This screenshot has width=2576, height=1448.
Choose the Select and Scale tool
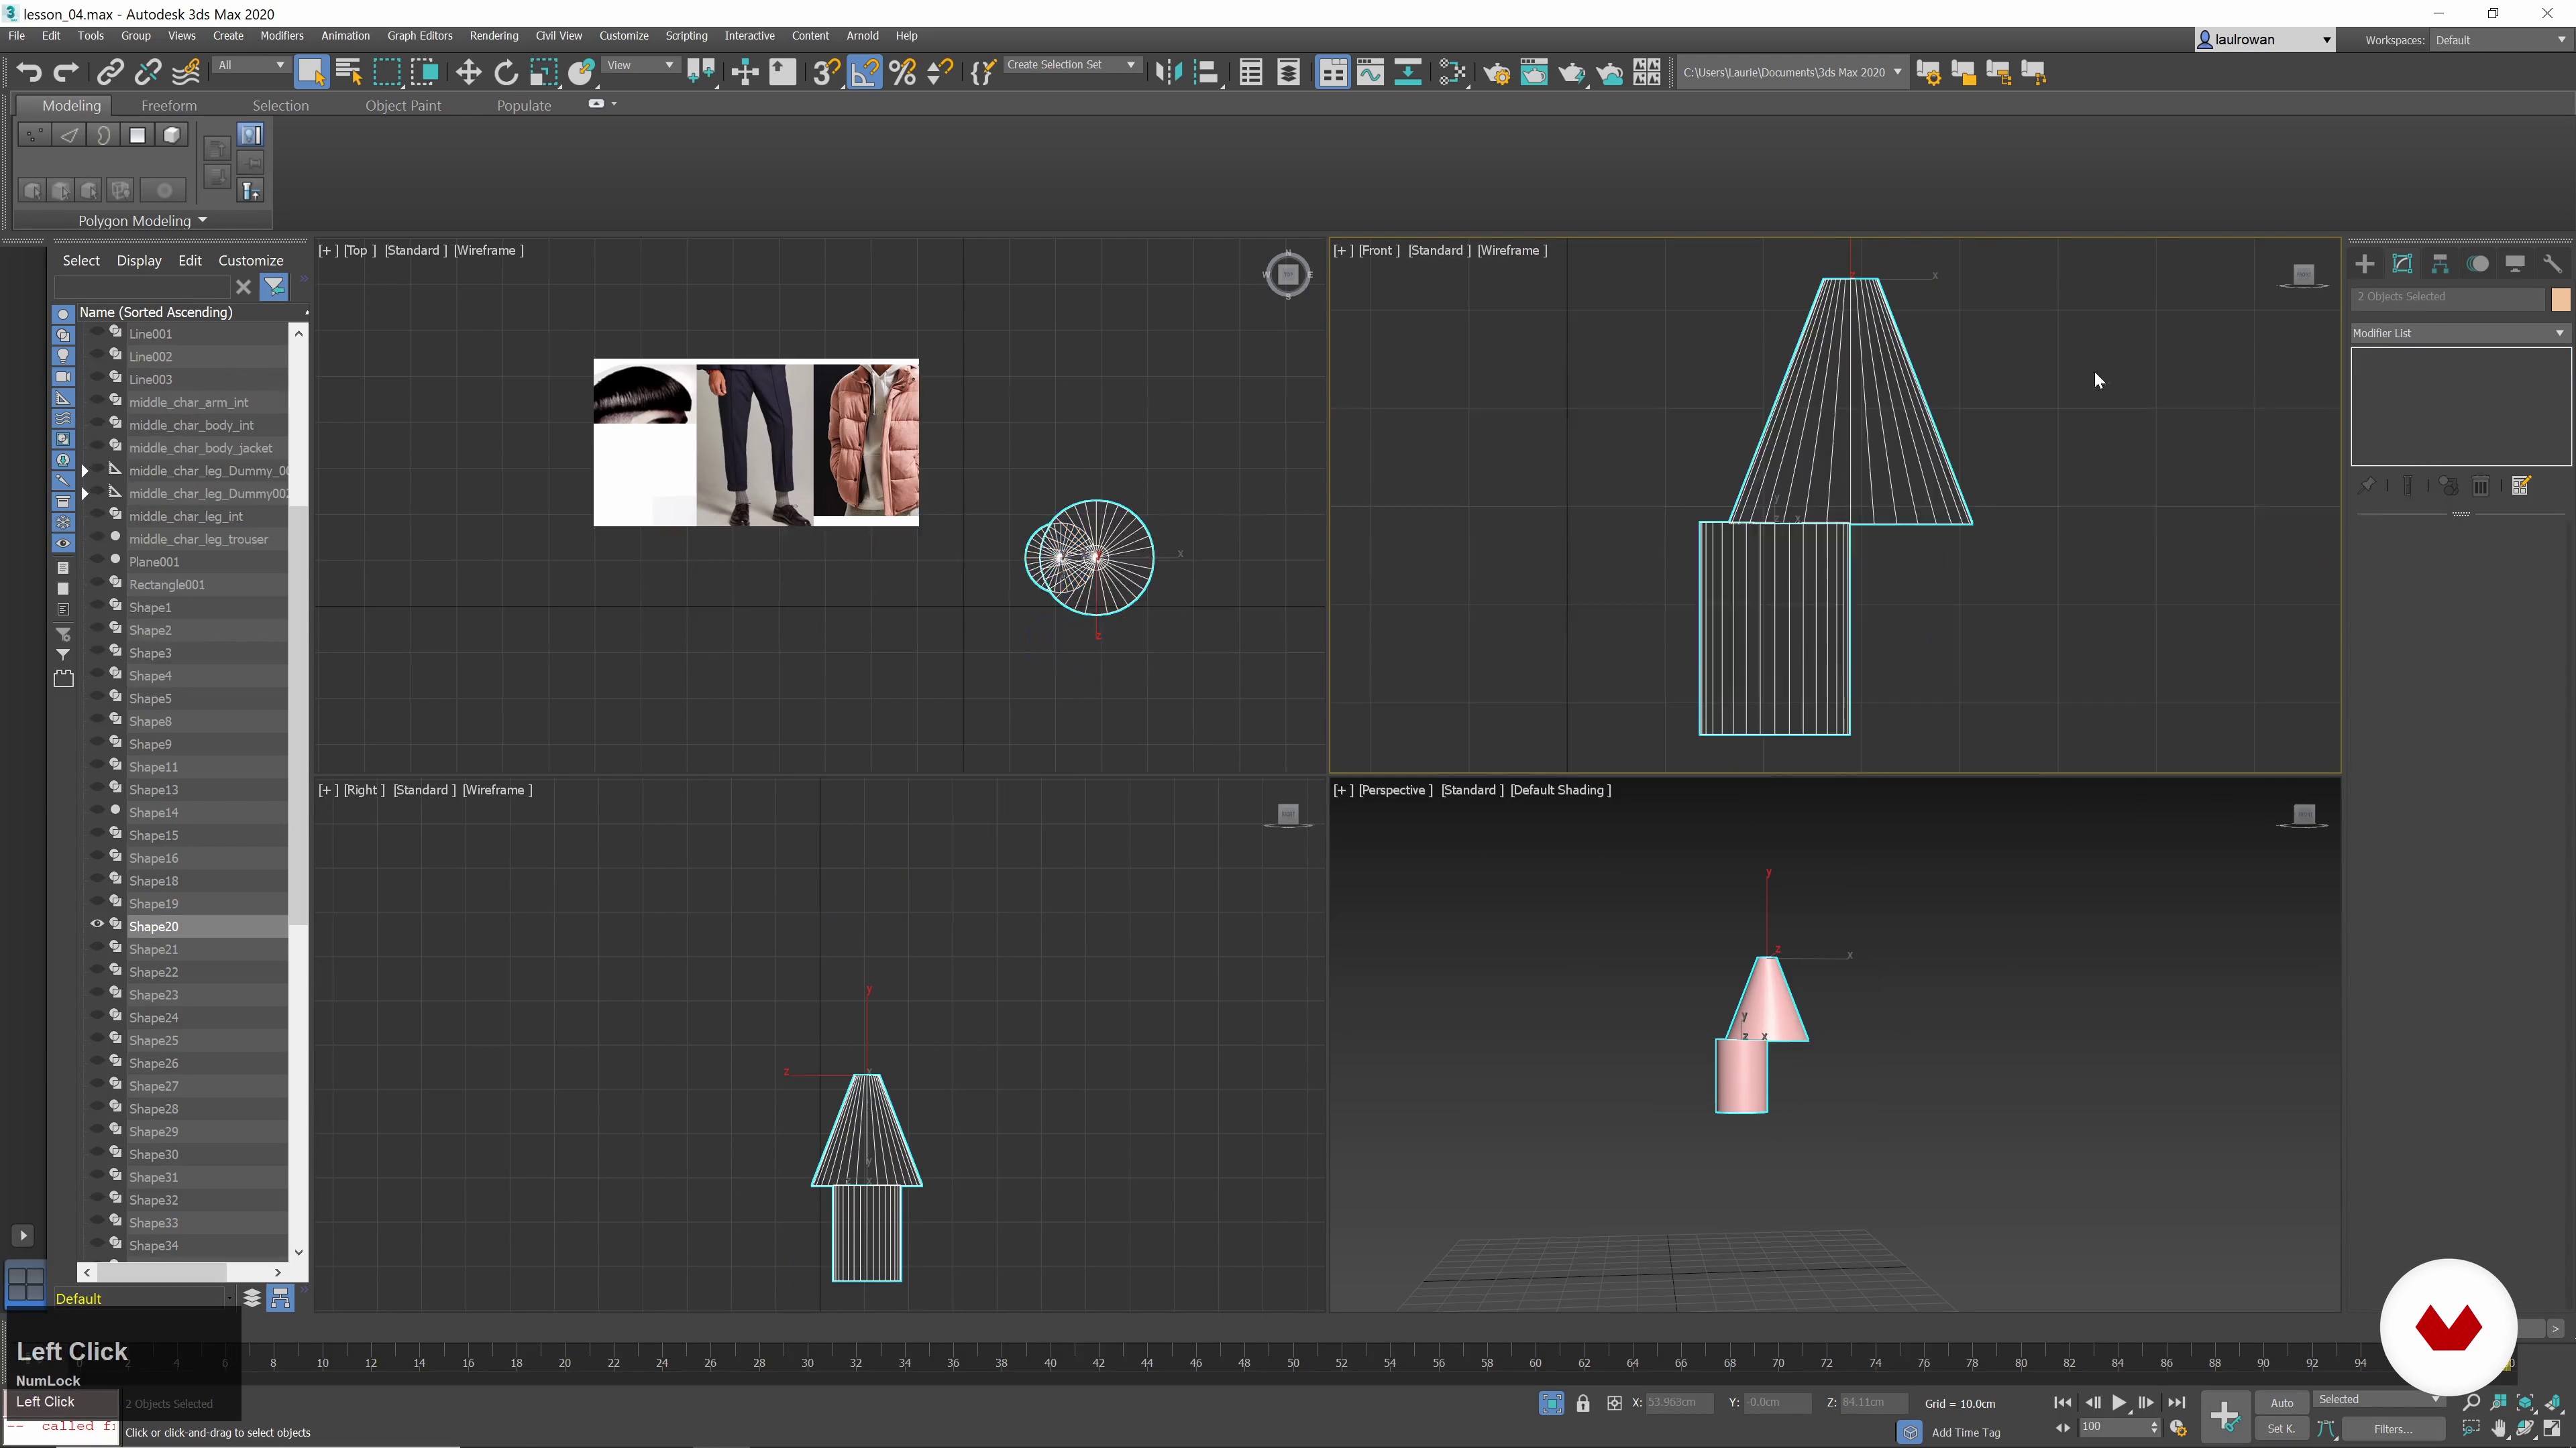point(544,72)
